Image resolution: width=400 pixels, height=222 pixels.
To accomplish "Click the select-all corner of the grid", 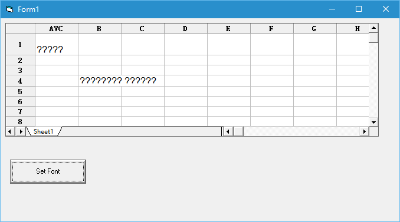I will tap(20, 28).
